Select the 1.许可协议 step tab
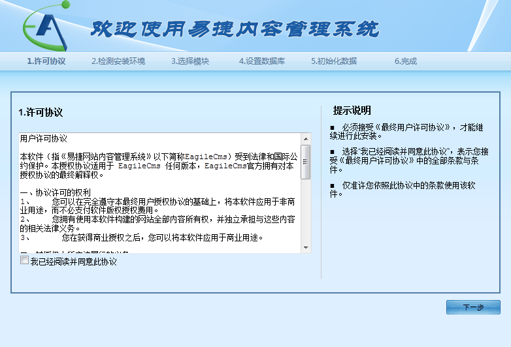The width and height of the screenshot is (511, 347). tap(46, 61)
